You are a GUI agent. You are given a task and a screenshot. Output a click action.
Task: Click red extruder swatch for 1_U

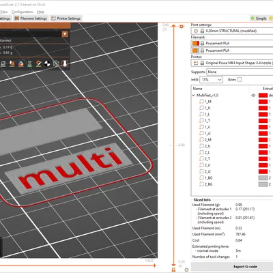click(263, 108)
